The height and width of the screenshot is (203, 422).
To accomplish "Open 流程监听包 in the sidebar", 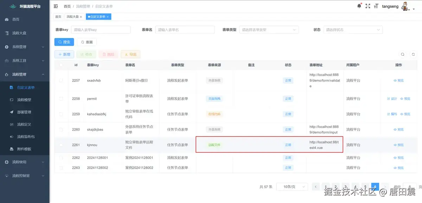I will point(25,136).
